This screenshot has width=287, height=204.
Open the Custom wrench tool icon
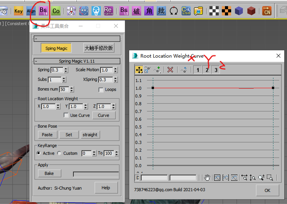(x=186, y=11)
